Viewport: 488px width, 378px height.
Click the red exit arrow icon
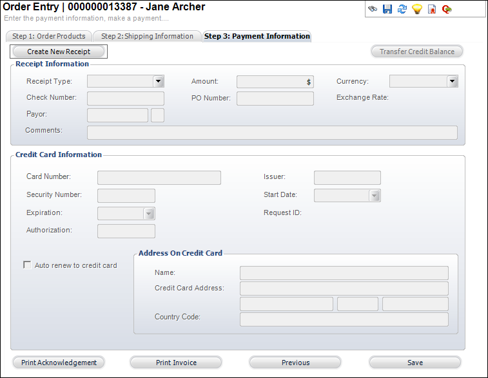(x=447, y=9)
